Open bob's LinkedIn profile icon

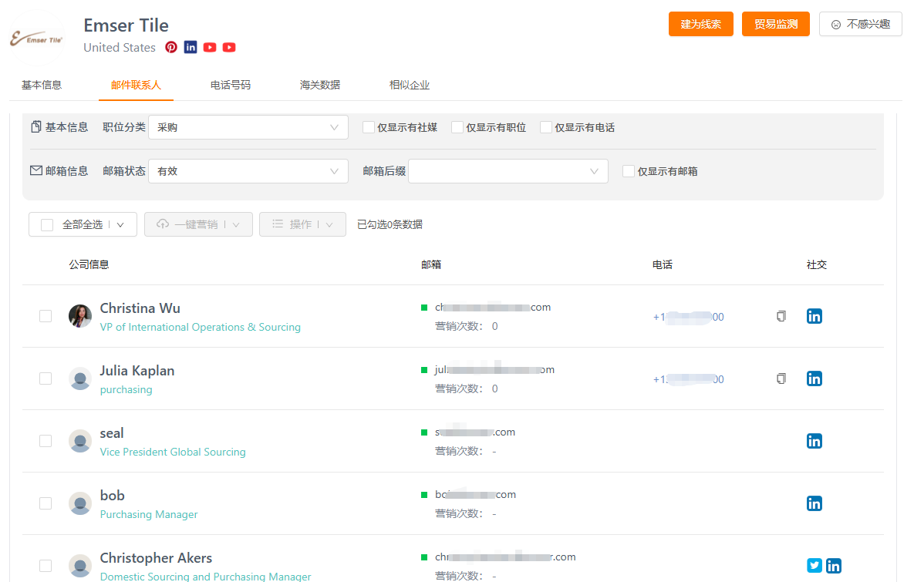[815, 503]
